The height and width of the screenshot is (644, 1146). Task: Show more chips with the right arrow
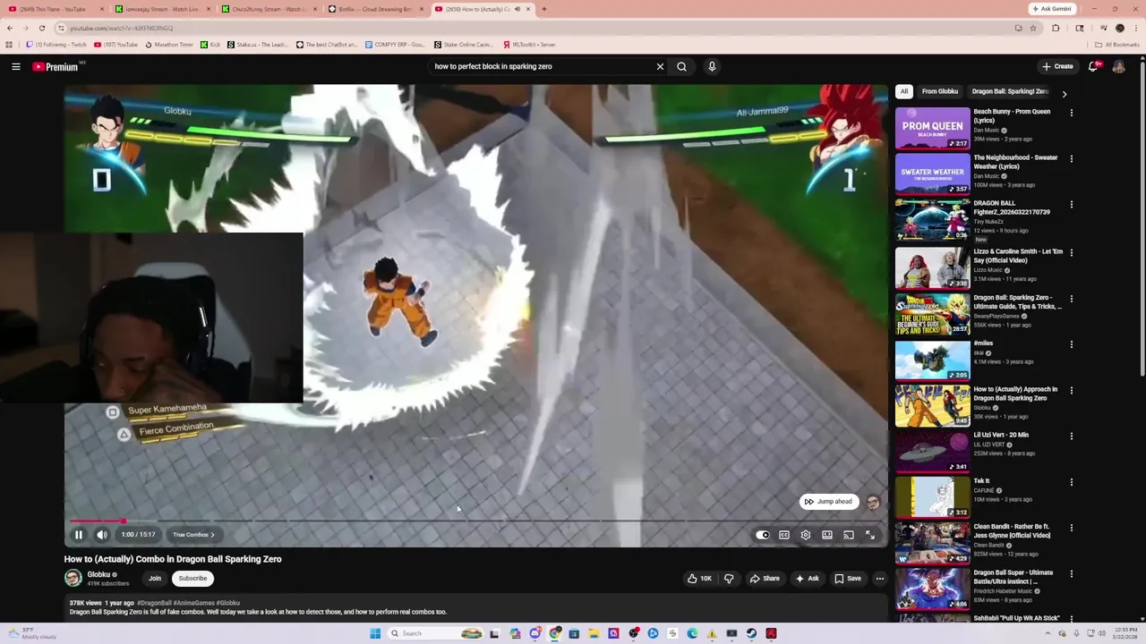[1064, 93]
